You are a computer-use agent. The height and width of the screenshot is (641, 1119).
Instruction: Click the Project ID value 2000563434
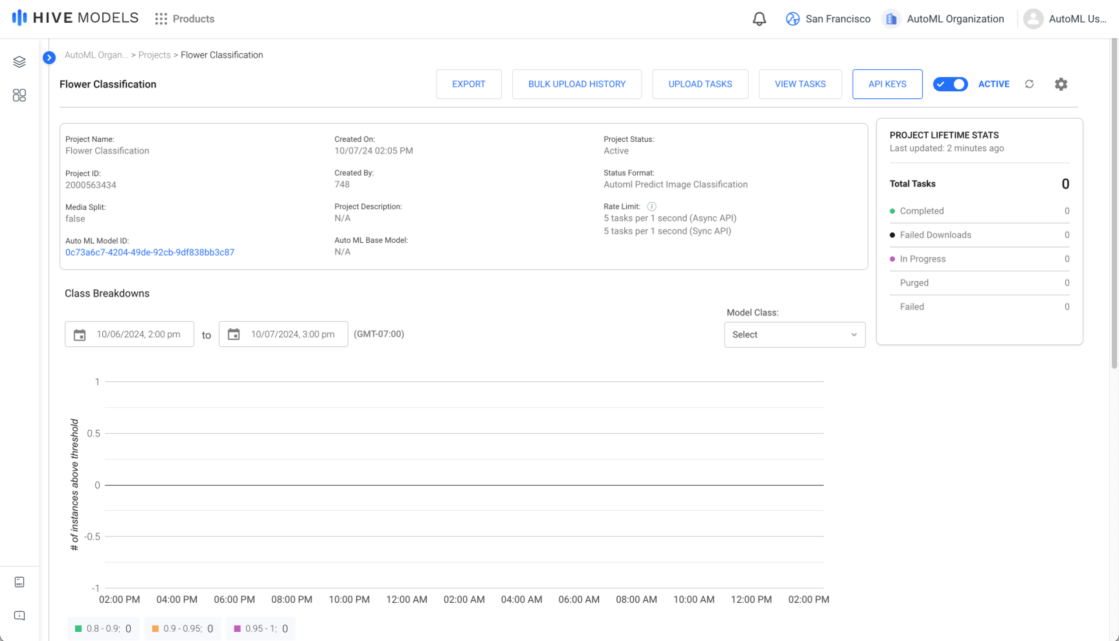tap(90, 185)
